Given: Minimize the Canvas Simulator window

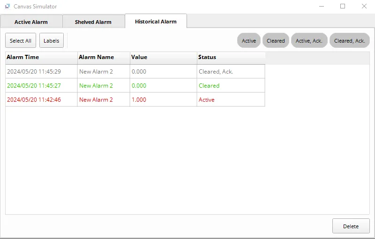Looking at the screenshot, I should pyautogui.click(x=322, y=7).
